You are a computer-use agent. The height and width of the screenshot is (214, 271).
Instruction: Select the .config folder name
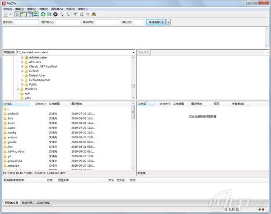(x=12, y=132)
